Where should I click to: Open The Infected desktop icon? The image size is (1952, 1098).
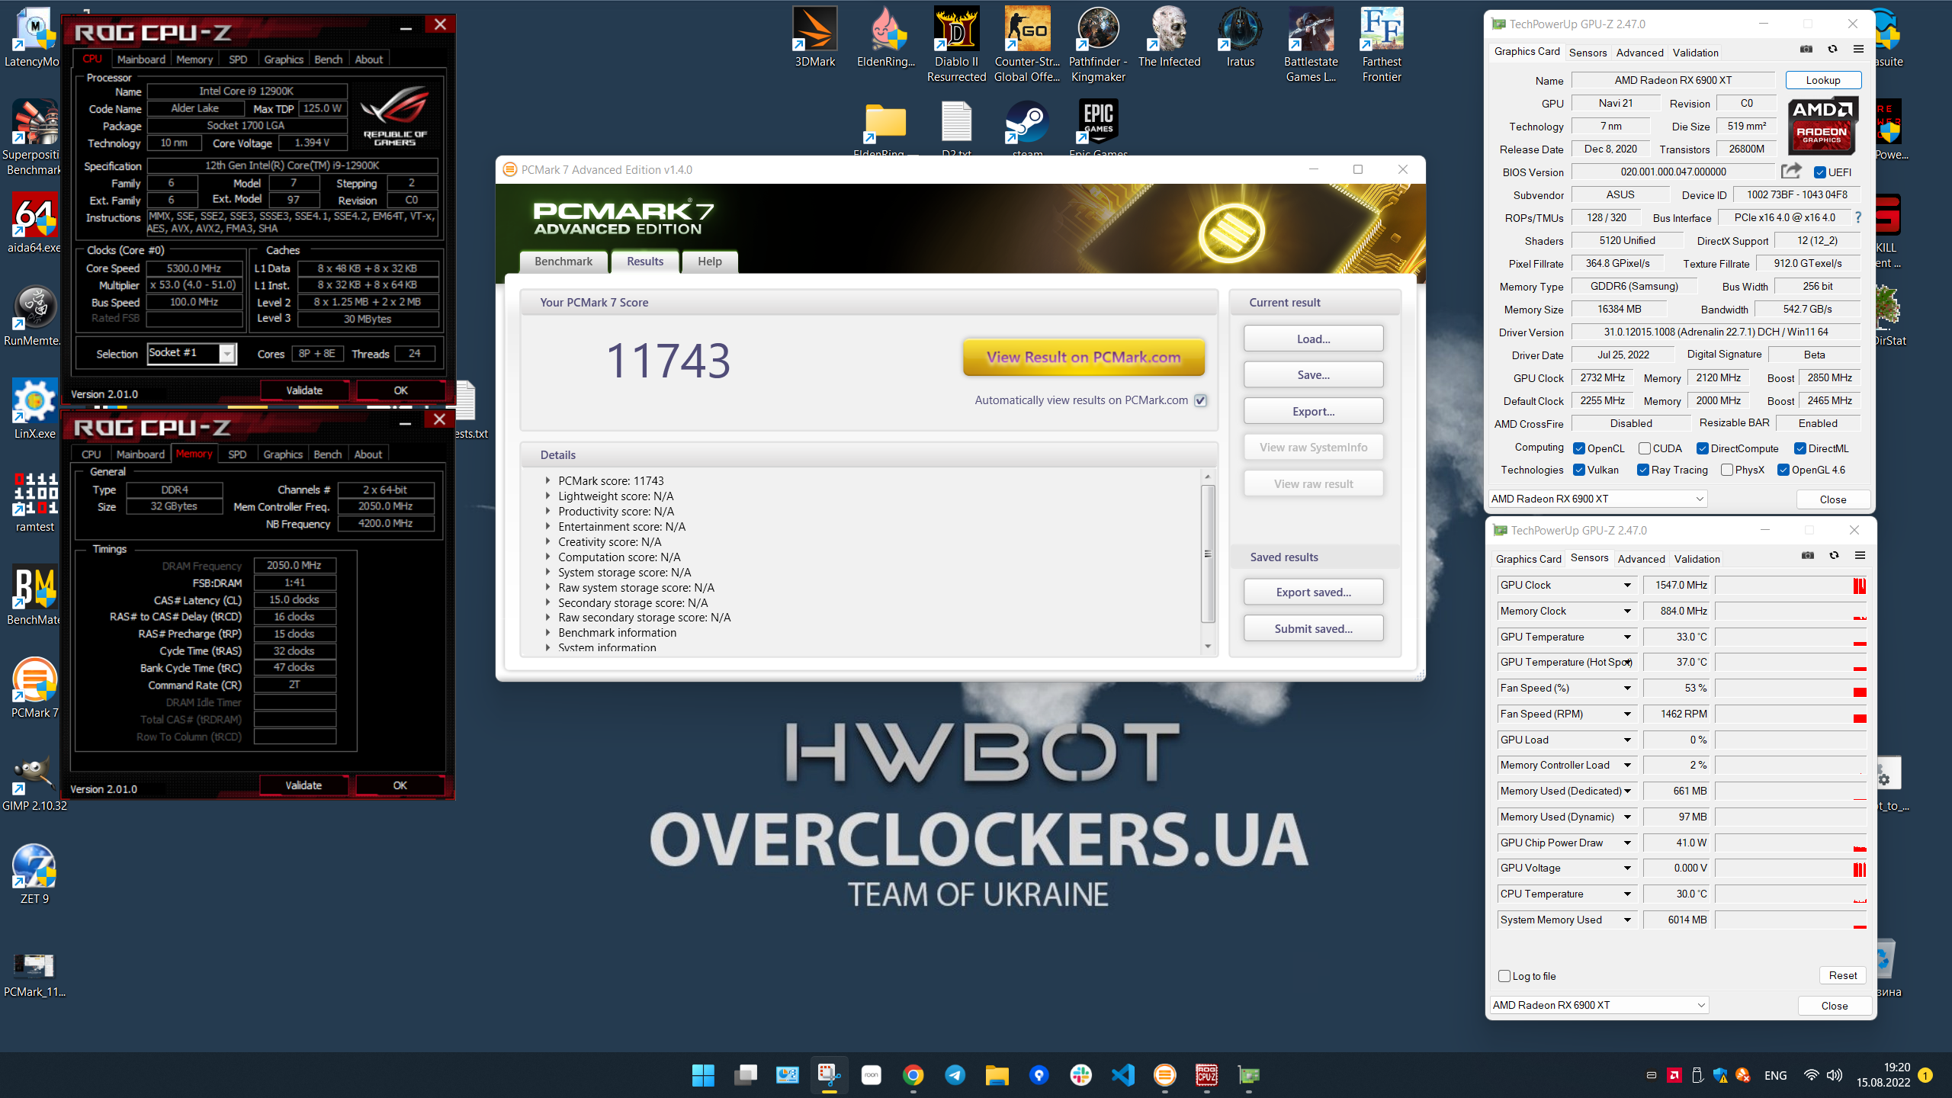[x=1169, y=37]
